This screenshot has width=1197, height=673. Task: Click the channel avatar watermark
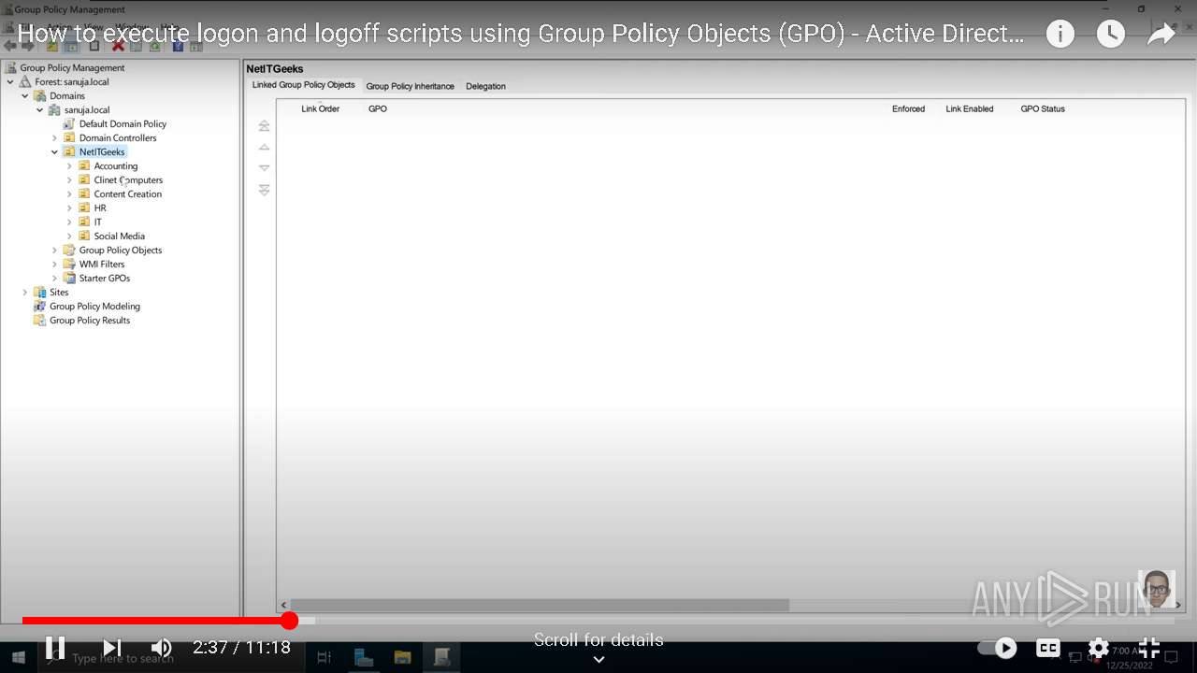click(1157, 589)
